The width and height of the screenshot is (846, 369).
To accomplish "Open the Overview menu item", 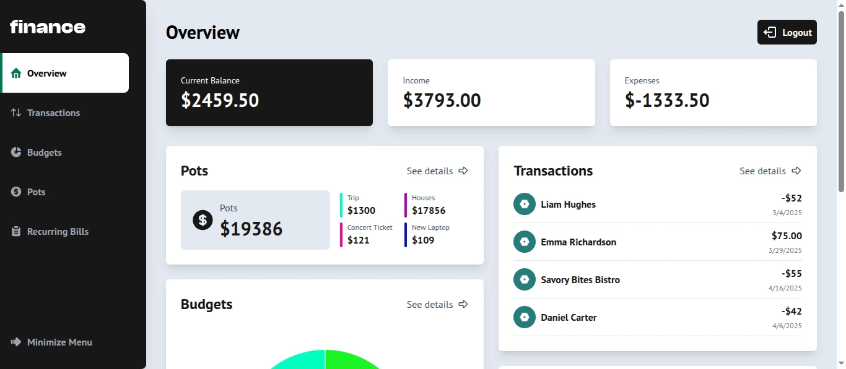I will [x=64, y=73].
